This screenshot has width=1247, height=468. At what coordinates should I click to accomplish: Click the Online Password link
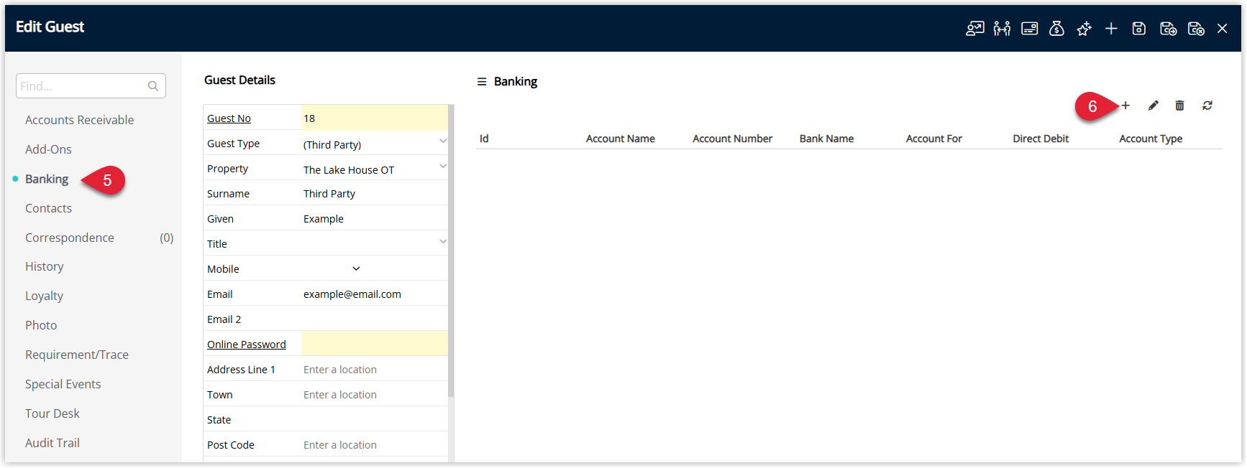[246, 345]
